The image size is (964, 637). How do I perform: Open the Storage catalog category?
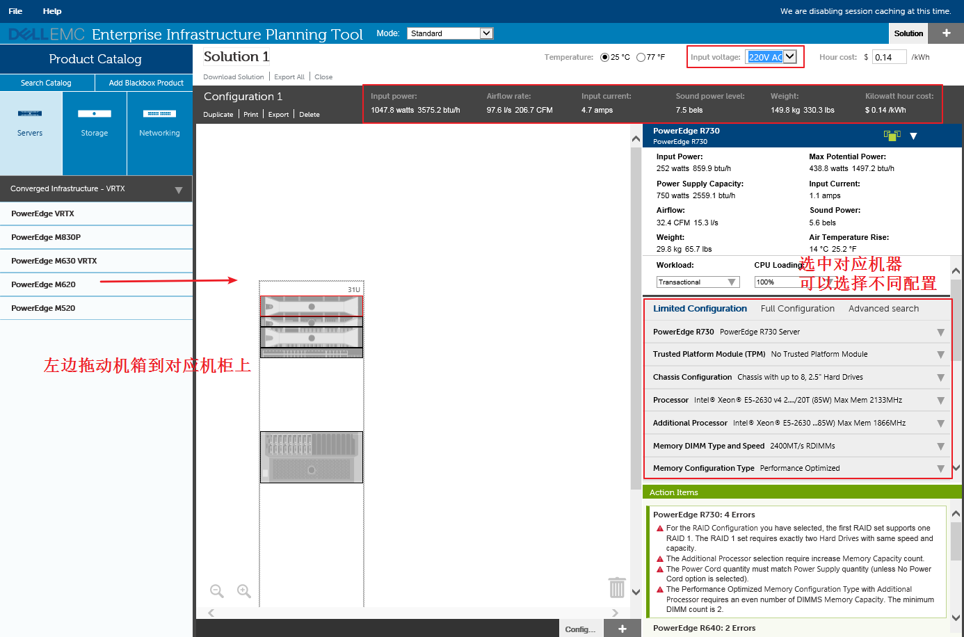pos(95,133)
